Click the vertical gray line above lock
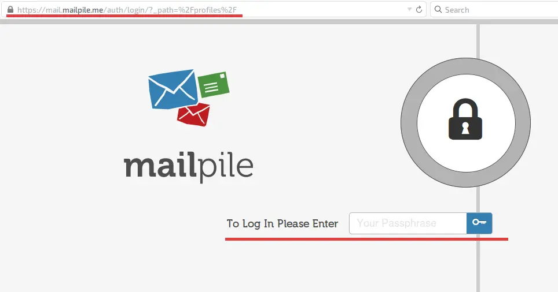The image size is (558, 292). click(478, 41)
